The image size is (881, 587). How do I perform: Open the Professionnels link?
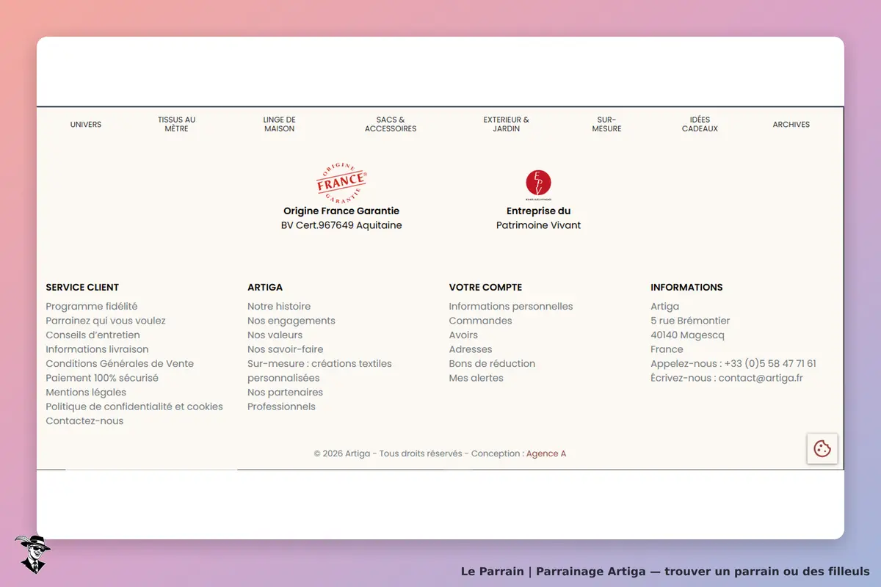click(281, 406)
